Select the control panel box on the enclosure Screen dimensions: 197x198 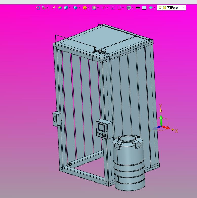(104, 129)
